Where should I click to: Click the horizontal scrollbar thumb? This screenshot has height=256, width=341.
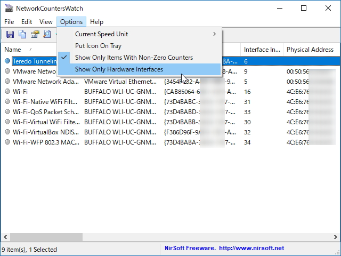(46, 237)
